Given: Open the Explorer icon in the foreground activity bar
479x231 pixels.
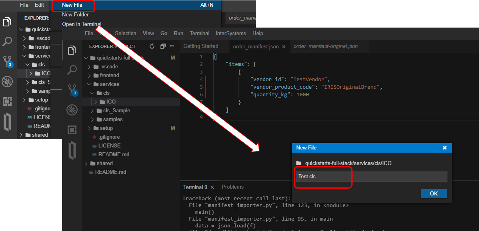Looking at the screenshot, I should tap(72, 50).
